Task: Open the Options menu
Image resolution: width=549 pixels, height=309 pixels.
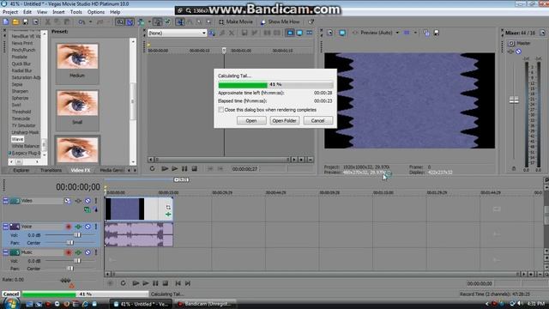Action: [x=96, y=12]
